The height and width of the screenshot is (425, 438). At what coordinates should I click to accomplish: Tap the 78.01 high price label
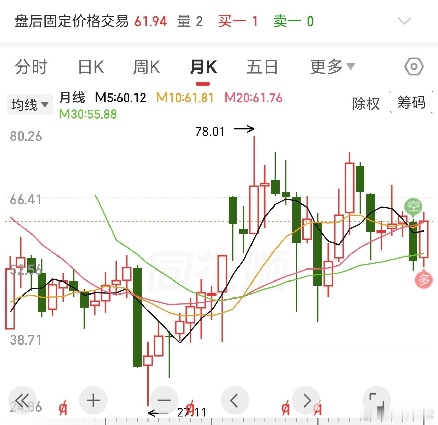pos(210,132)
